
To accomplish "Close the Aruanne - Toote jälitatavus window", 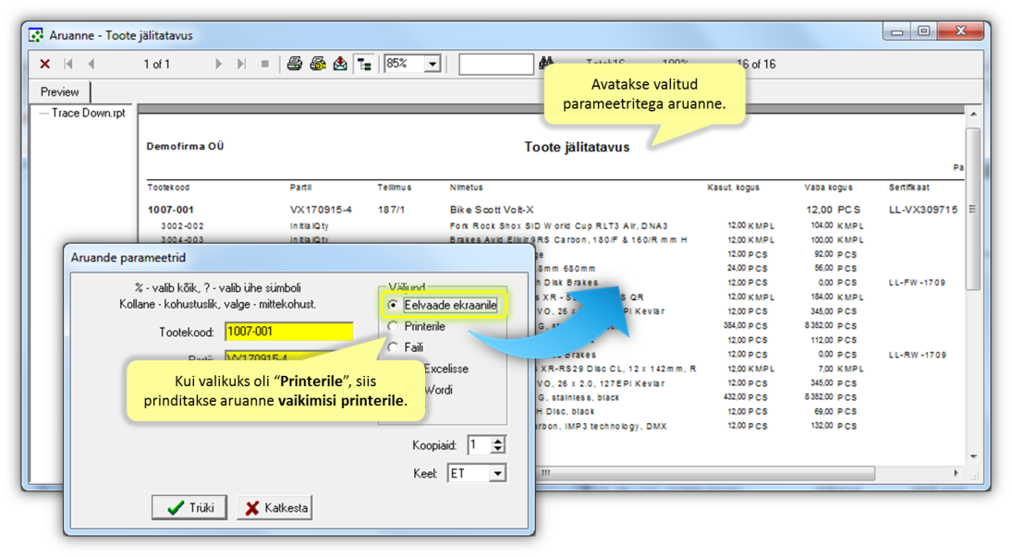I will click(959, 31).
